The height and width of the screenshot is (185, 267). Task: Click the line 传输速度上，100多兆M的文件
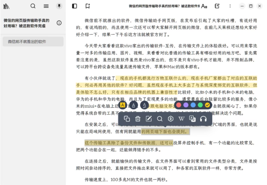coord(126,180)
